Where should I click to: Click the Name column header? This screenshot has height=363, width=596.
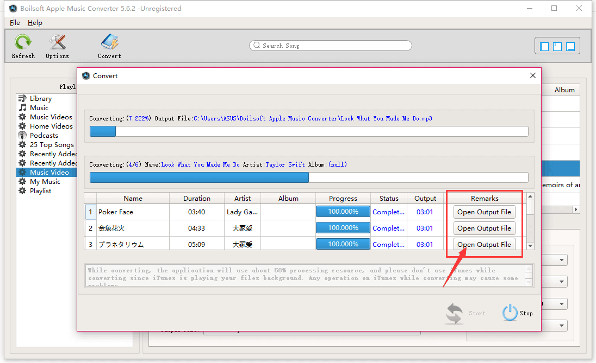coord(133,199)
